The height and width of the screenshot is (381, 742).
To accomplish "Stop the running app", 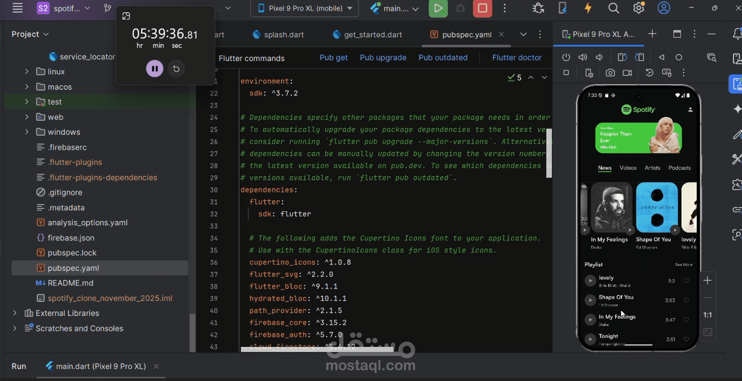I will point(482,8).
